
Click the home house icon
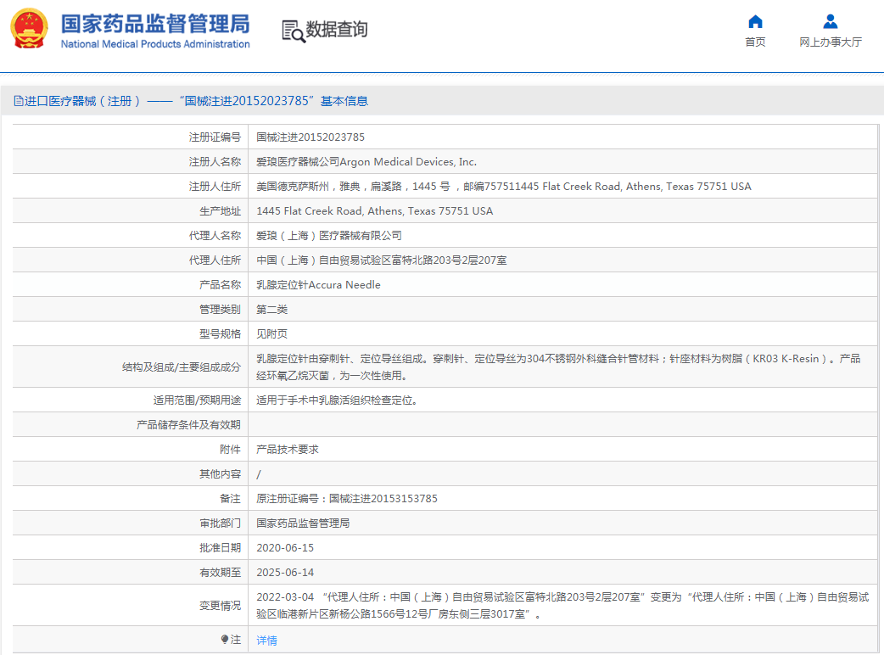pyautogui.click(x=755, y=21)
